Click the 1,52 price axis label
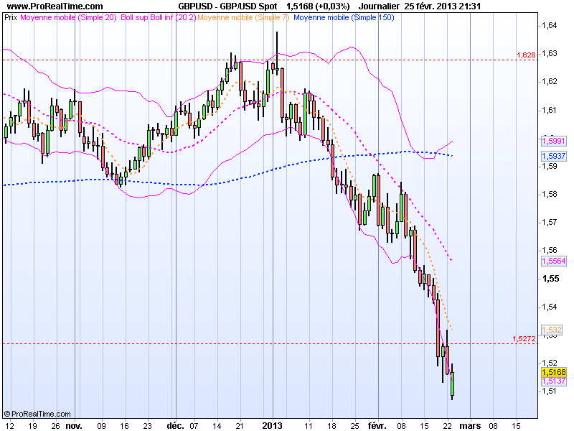 click(550, 363)
